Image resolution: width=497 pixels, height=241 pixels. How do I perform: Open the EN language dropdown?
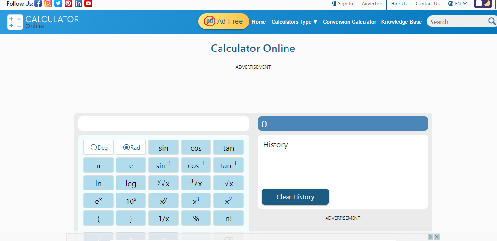458,4
